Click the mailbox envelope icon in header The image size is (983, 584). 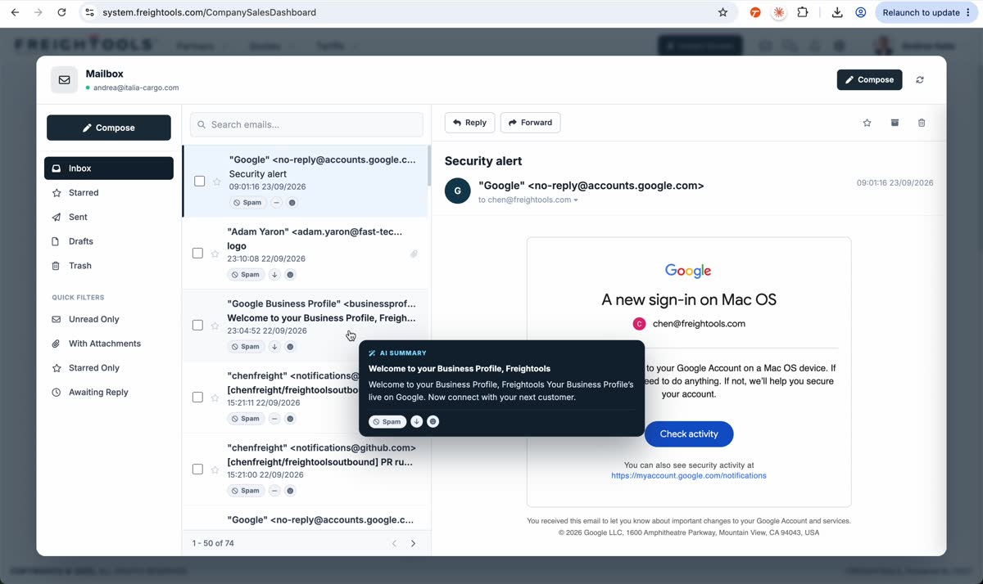(64, 80)
